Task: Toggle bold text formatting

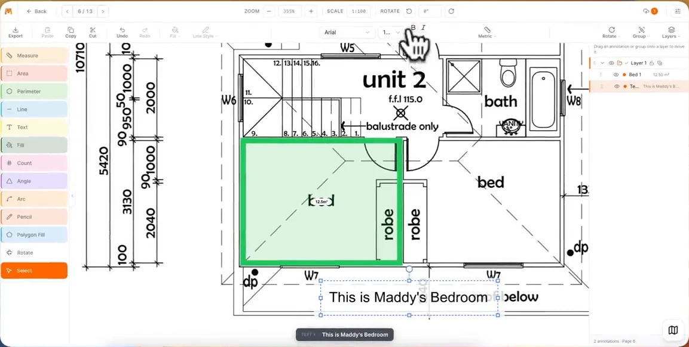Action: (x=413, y=27)
